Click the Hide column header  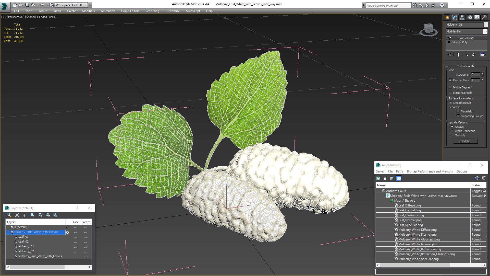pyautogui.click(x=76, y=222)
